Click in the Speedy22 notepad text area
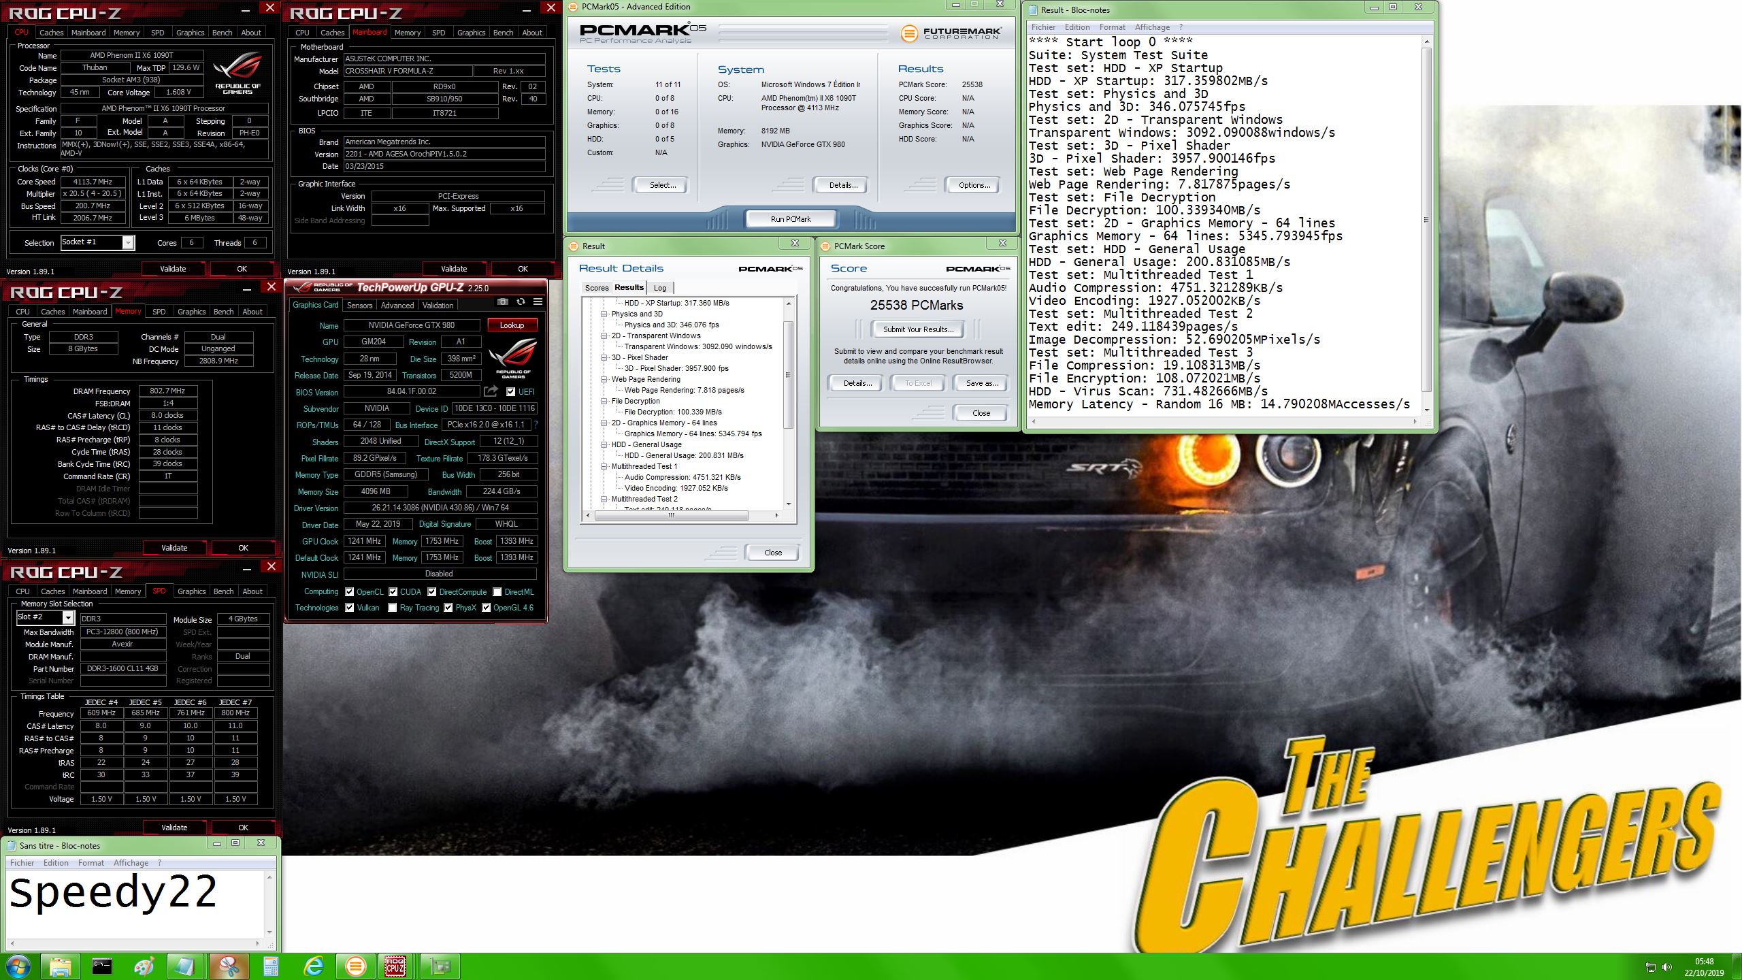Viewport: 1742px width, 980px height. point(135,904)
